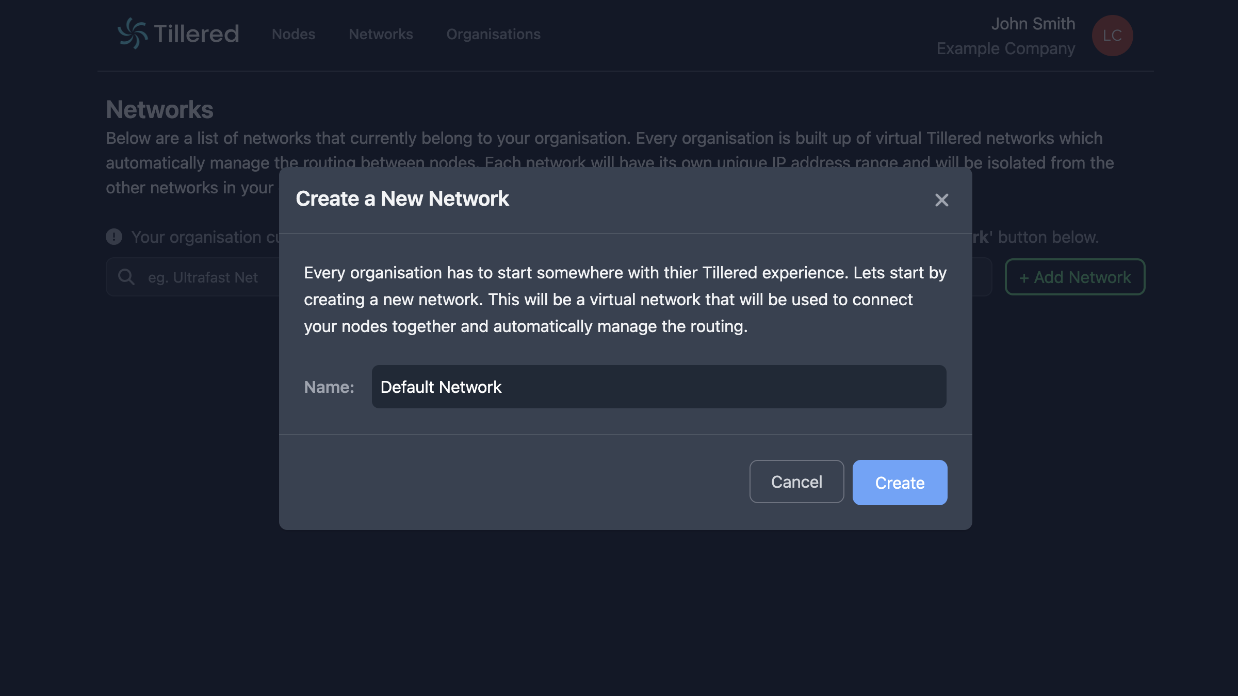The image size is (1238, 696).
Task: Click the Tillered wordmark in the header
Action: click(196, 34)
